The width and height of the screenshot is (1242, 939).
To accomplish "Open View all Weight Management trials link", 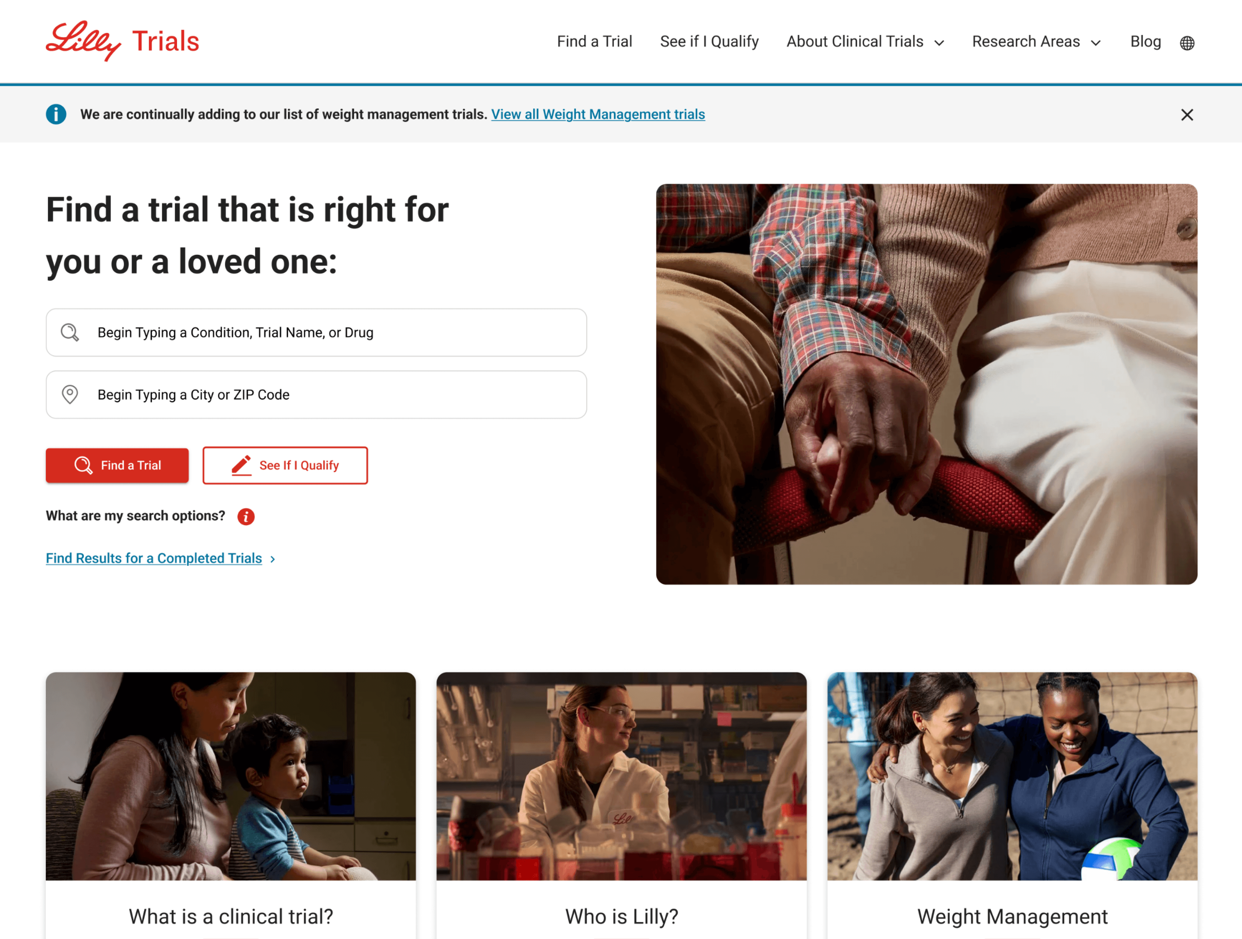I will pyautogui.click(x=598, y=115).
